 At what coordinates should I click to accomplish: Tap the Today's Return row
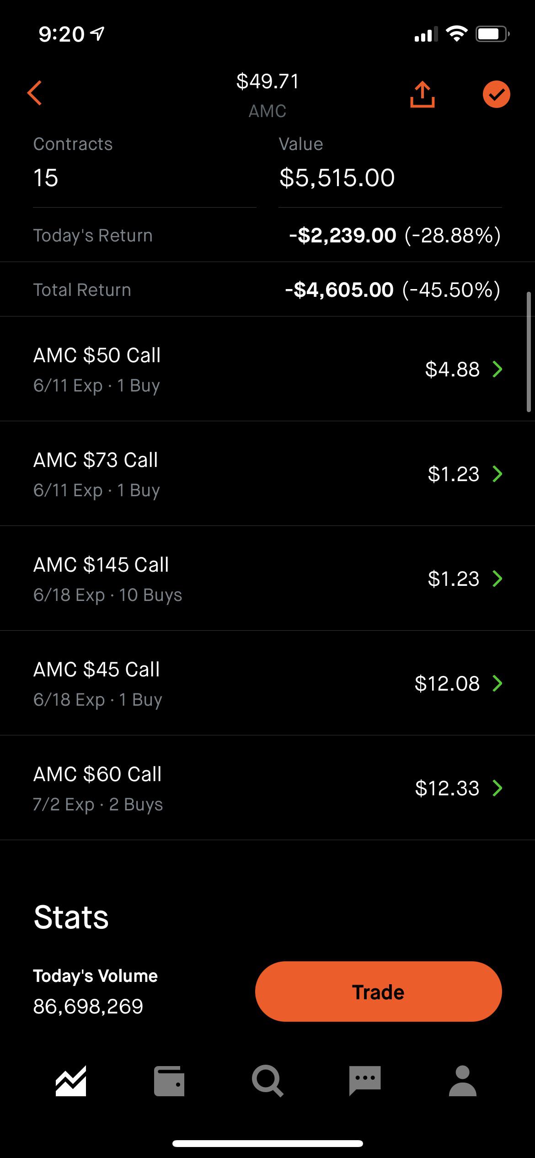[x=267, y=236]
